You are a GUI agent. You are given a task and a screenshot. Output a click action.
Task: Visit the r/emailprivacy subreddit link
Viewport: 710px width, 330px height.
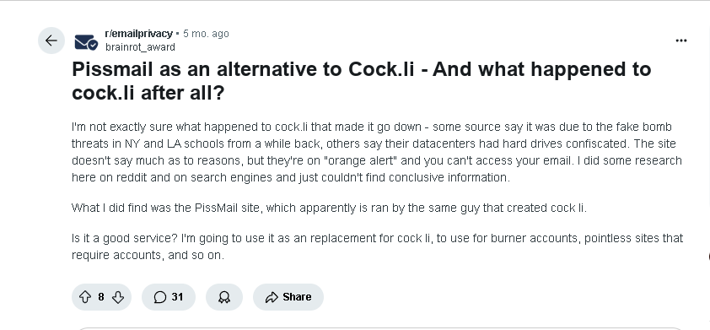coord(138,34)
